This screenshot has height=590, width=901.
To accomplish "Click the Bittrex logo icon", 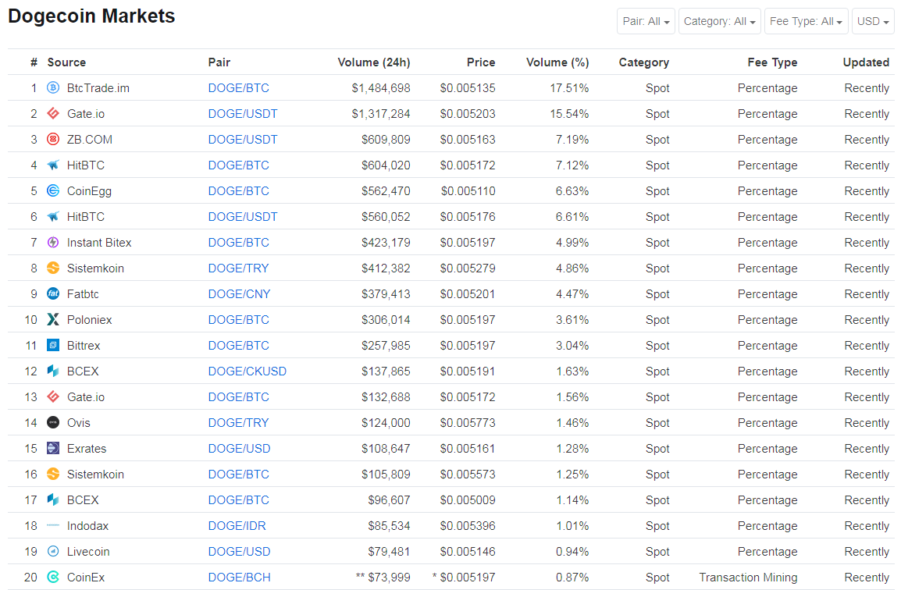I will point(53,345).
